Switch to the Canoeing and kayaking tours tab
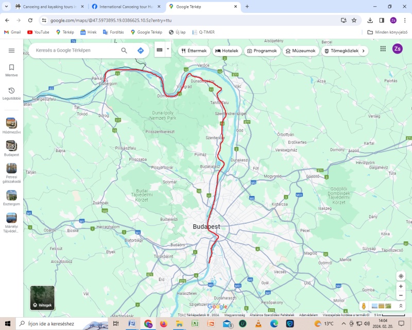This screenshot has width=412, height=330. tap(49, 7)
